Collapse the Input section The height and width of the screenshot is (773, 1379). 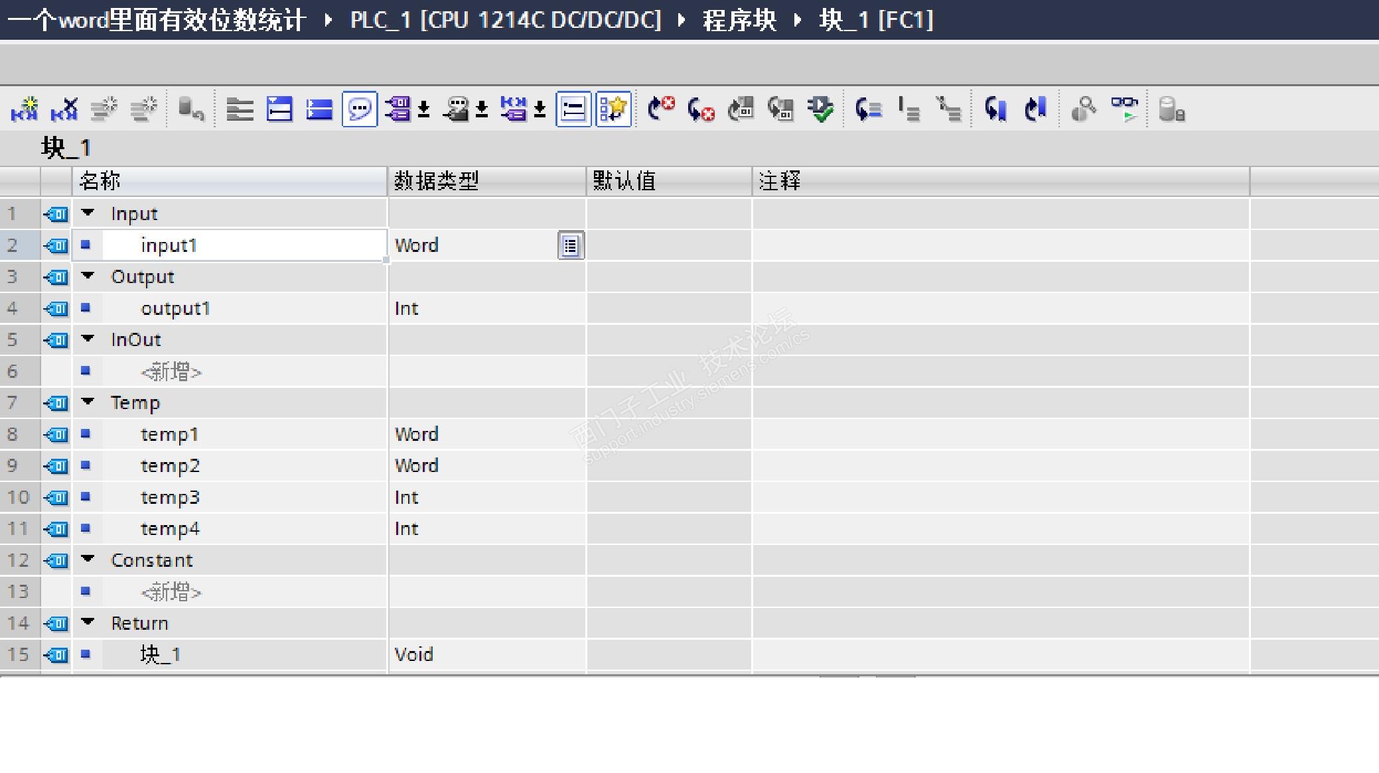click(88, 213)
